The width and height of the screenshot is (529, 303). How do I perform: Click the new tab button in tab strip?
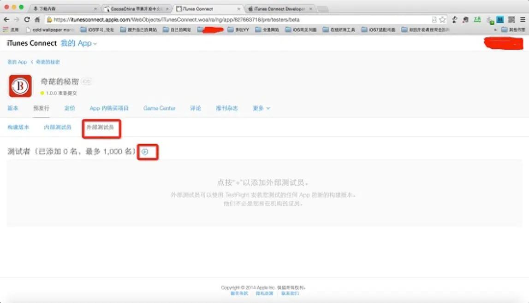click(322, 9)
